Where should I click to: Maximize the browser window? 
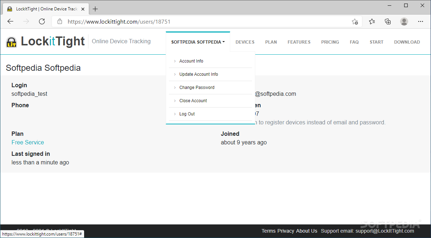coord(406,5)
